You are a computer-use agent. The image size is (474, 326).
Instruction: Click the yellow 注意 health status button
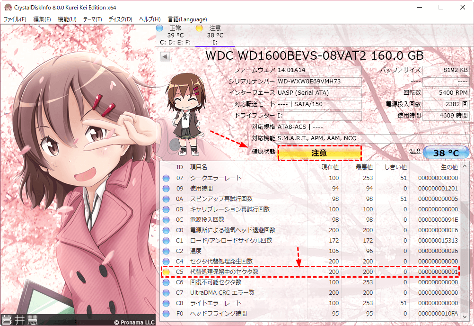(319, 153)
